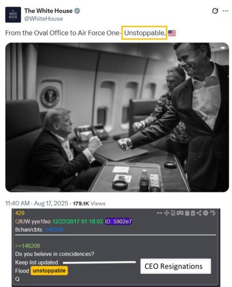The width and height of the screenshot is (232, 287).
Task: Click the four-way move arrows icon
Action: click(x=167, y=213)
